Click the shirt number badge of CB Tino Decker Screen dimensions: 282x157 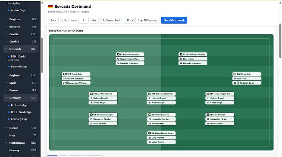[208, 115]
